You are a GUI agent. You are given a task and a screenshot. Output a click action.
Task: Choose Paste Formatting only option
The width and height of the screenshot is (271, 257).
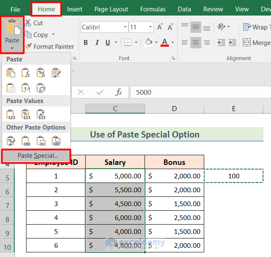(11, 141)
